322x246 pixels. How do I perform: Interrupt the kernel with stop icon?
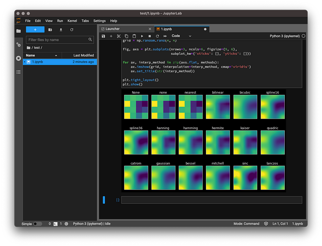150,36
